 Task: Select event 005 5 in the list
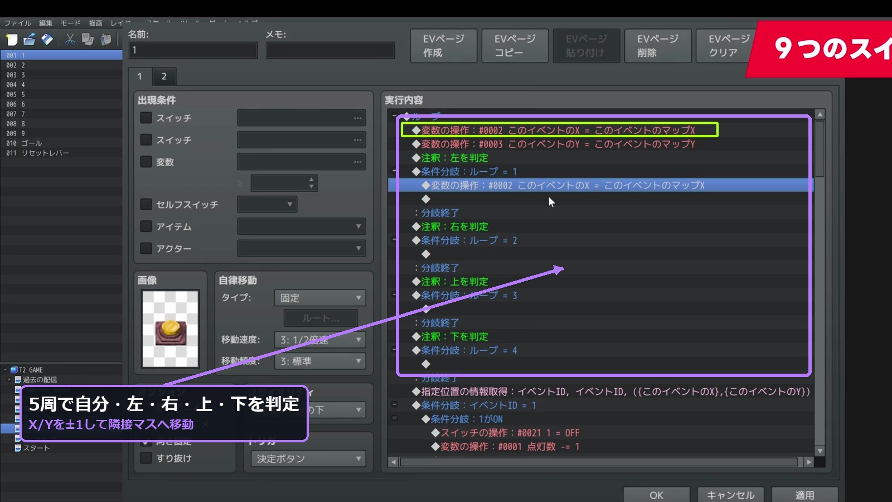click(61, 95)
